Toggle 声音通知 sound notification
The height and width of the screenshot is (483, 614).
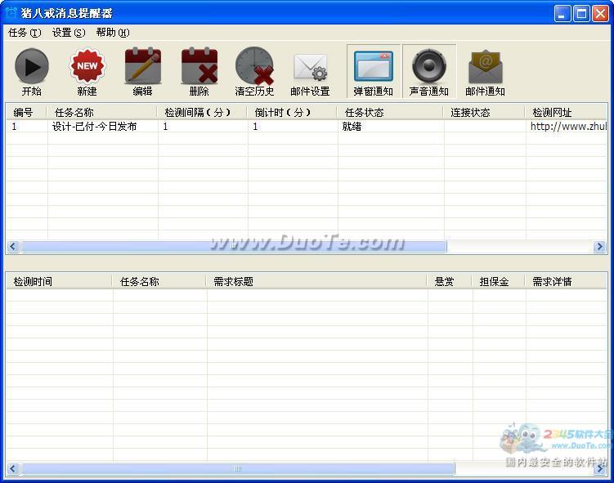point(429,67)
